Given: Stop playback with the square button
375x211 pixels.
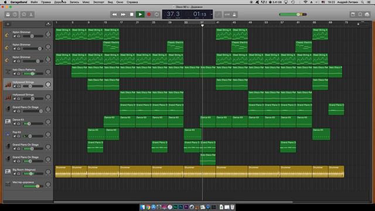Looking at the screenshot, I should (x=131, y=15).
